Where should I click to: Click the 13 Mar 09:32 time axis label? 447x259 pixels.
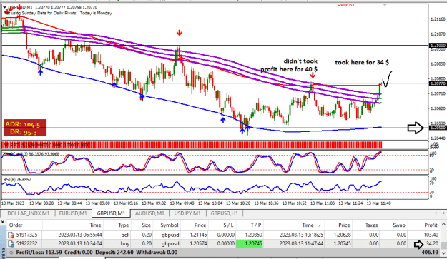pyautogui.click(x=154, y=203)
